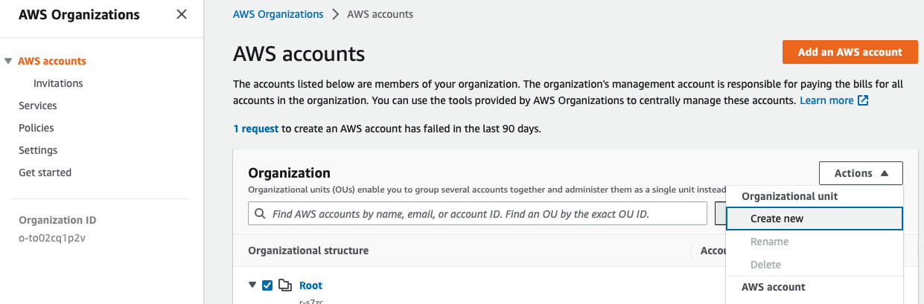Viewport: 924px width, 304px height.
Task: Focus the Find AWS accounts search field
Action: pyautogui.click(x=477, y=213)
